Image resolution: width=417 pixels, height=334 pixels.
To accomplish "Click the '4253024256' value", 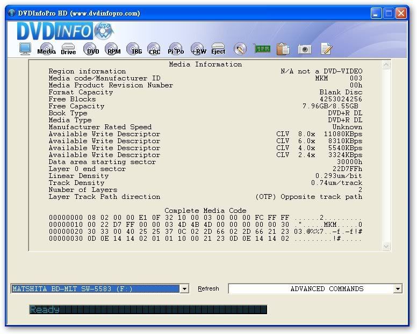I will (x=341, y=99).
